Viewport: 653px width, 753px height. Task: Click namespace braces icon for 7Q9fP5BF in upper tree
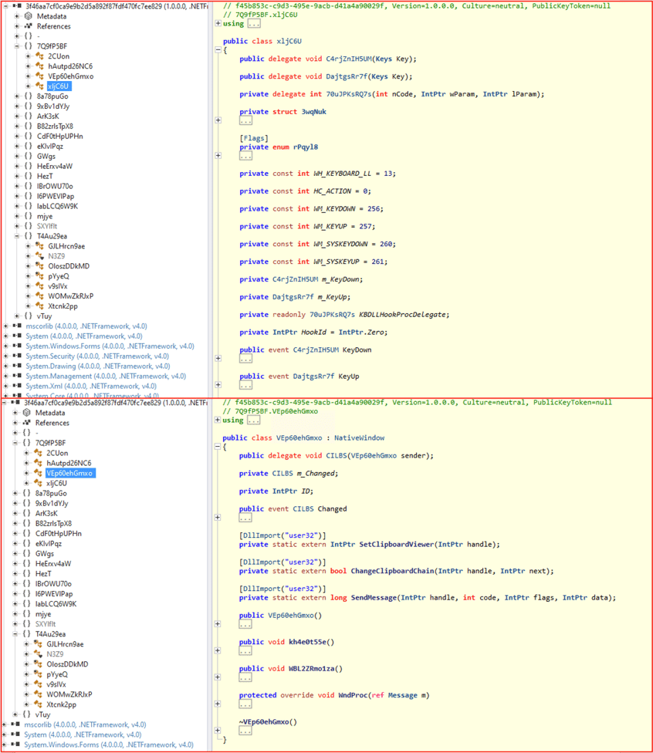pos(29,46)
